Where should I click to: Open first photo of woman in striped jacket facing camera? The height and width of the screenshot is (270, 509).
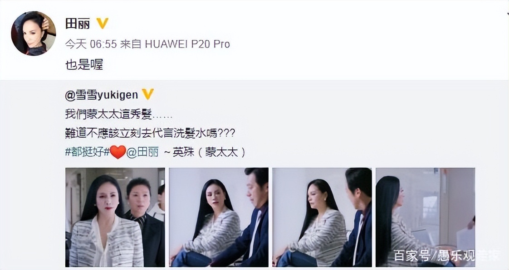coord(115,217)
